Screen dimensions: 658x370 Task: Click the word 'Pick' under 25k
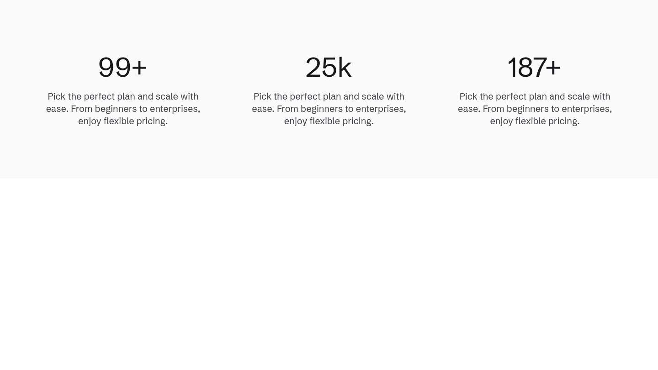pyautogui.click(x=262, y=96)
